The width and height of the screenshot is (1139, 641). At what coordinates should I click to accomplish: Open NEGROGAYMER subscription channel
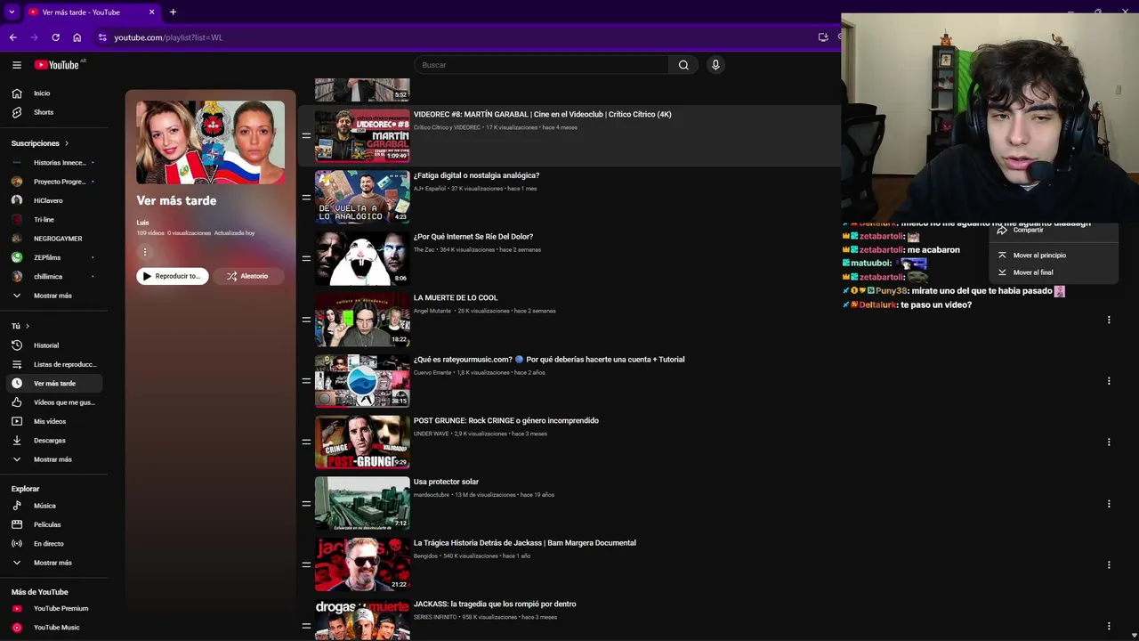coord(54,239)
